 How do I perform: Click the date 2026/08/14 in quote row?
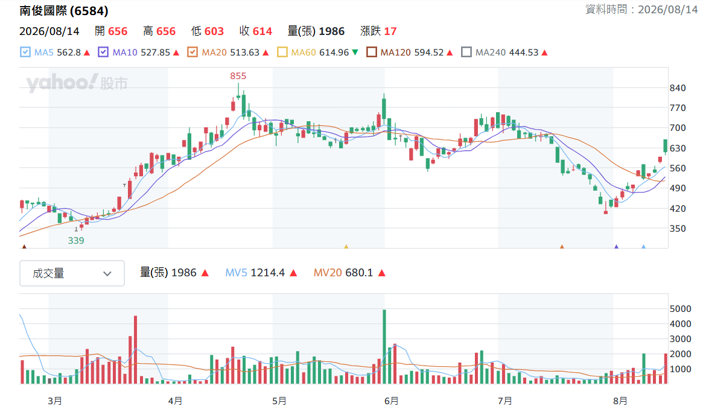point(49,31)
